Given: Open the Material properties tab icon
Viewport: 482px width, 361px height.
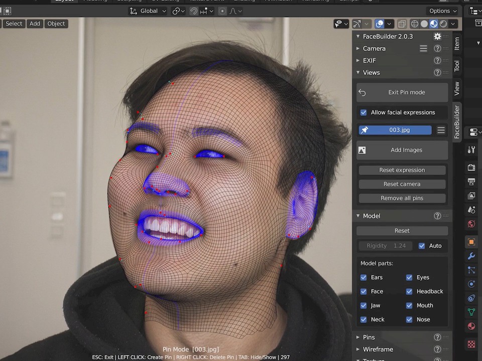Looking at the screenshot, I should point(471,326).
